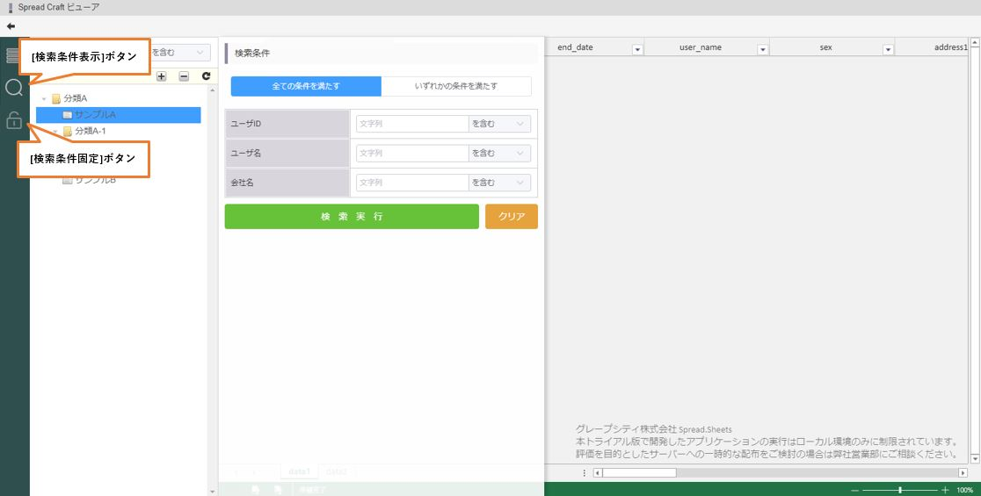Click the search condition lock icon
The image size is (981, 496).
(x=14, y=120)
